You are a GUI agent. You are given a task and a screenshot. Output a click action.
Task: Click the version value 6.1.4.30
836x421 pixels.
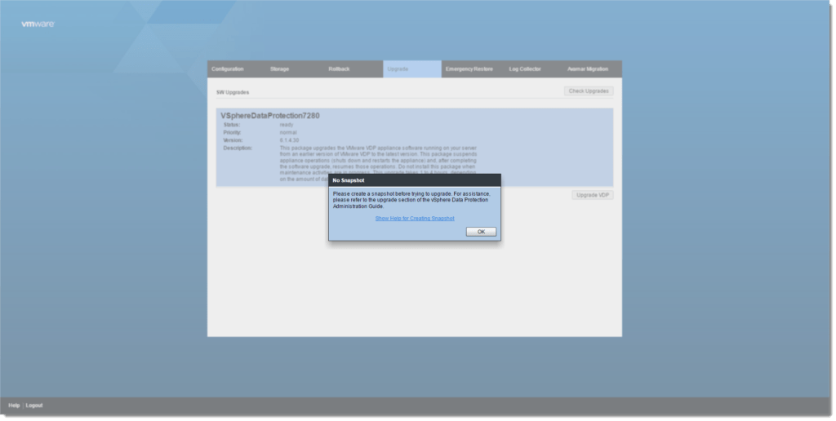click(289, 140)
